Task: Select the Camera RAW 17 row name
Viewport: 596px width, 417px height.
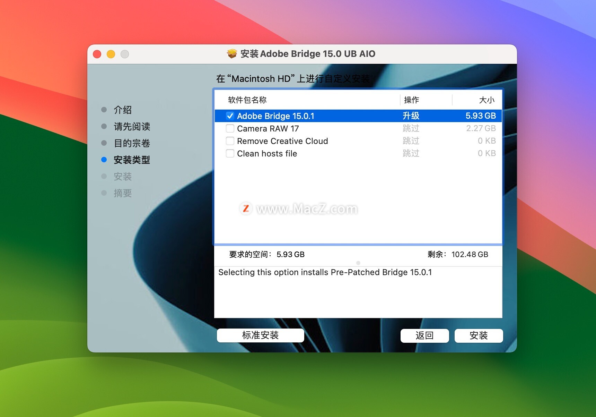Action: [x=268, y=128]
